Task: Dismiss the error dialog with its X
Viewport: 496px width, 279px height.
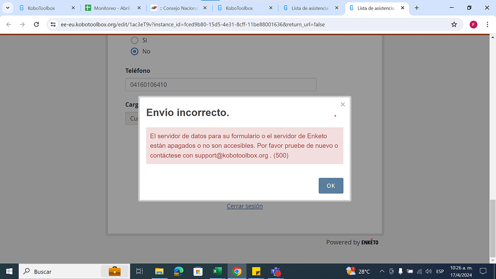Action: [342, 104]
